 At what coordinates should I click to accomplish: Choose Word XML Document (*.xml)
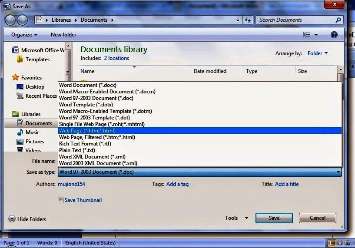pyautogui.click(x=200, y=157)
